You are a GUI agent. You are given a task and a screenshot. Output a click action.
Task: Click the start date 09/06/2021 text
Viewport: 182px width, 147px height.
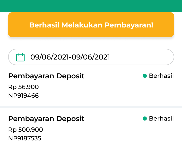50,57
